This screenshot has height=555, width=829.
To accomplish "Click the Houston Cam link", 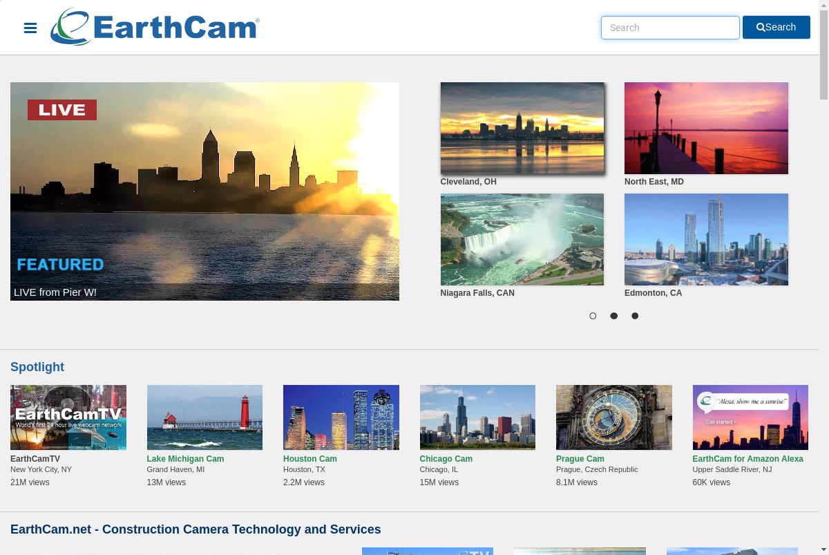I will click(x=310, y=459).
